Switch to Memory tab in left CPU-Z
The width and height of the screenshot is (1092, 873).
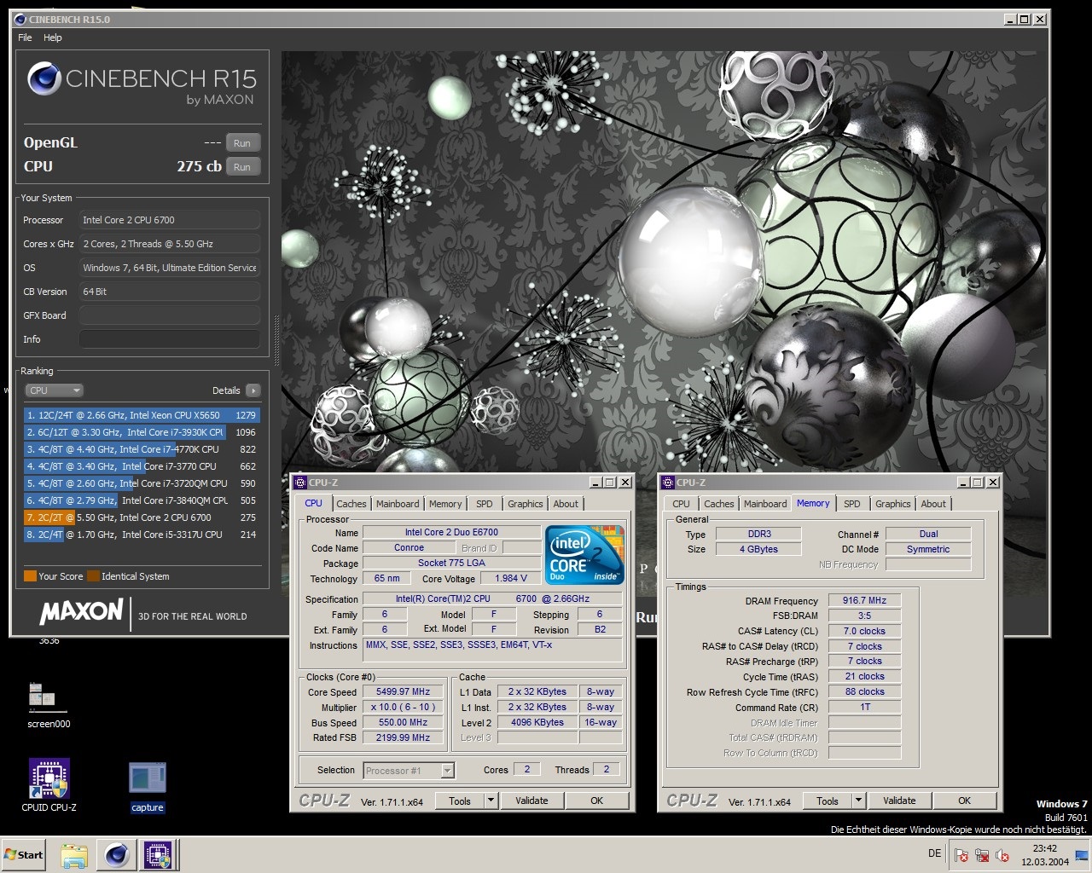click(445, 504)
